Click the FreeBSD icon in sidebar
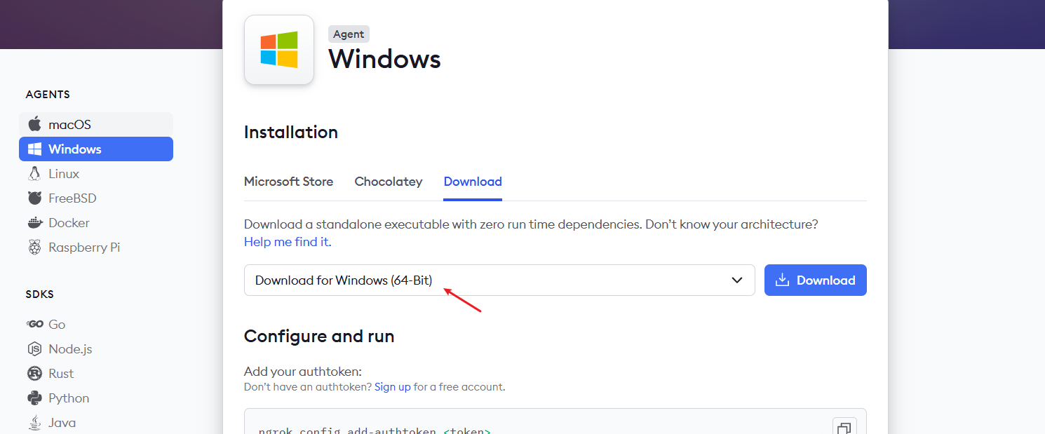This screenshot has height=434, width=1045. click(x=34, y=198)
